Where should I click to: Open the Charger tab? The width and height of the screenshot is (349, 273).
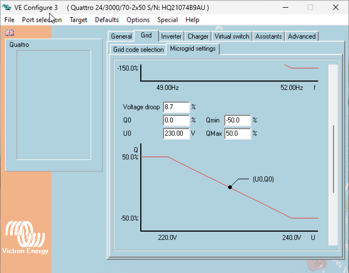pos(198,36)
